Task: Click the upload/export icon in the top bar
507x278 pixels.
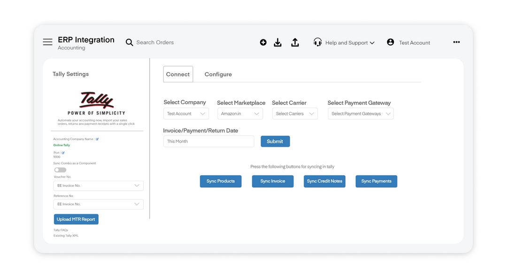Action: click(295, 42)
